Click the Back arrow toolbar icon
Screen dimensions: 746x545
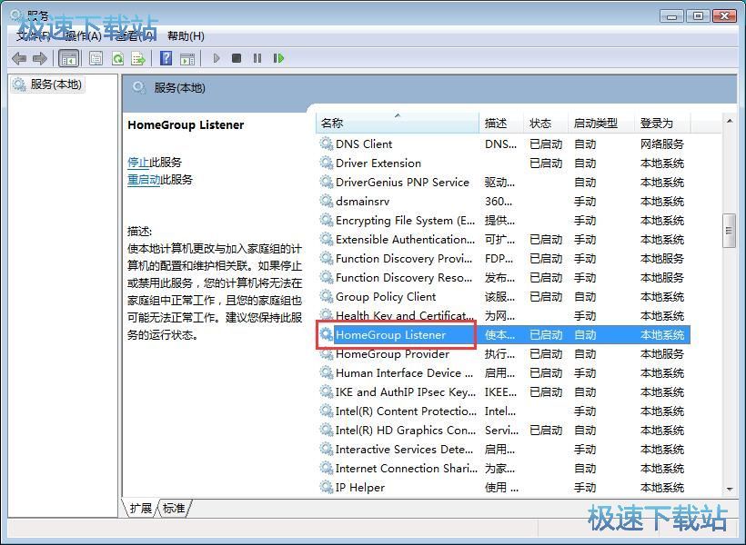[x=18, y=58]
